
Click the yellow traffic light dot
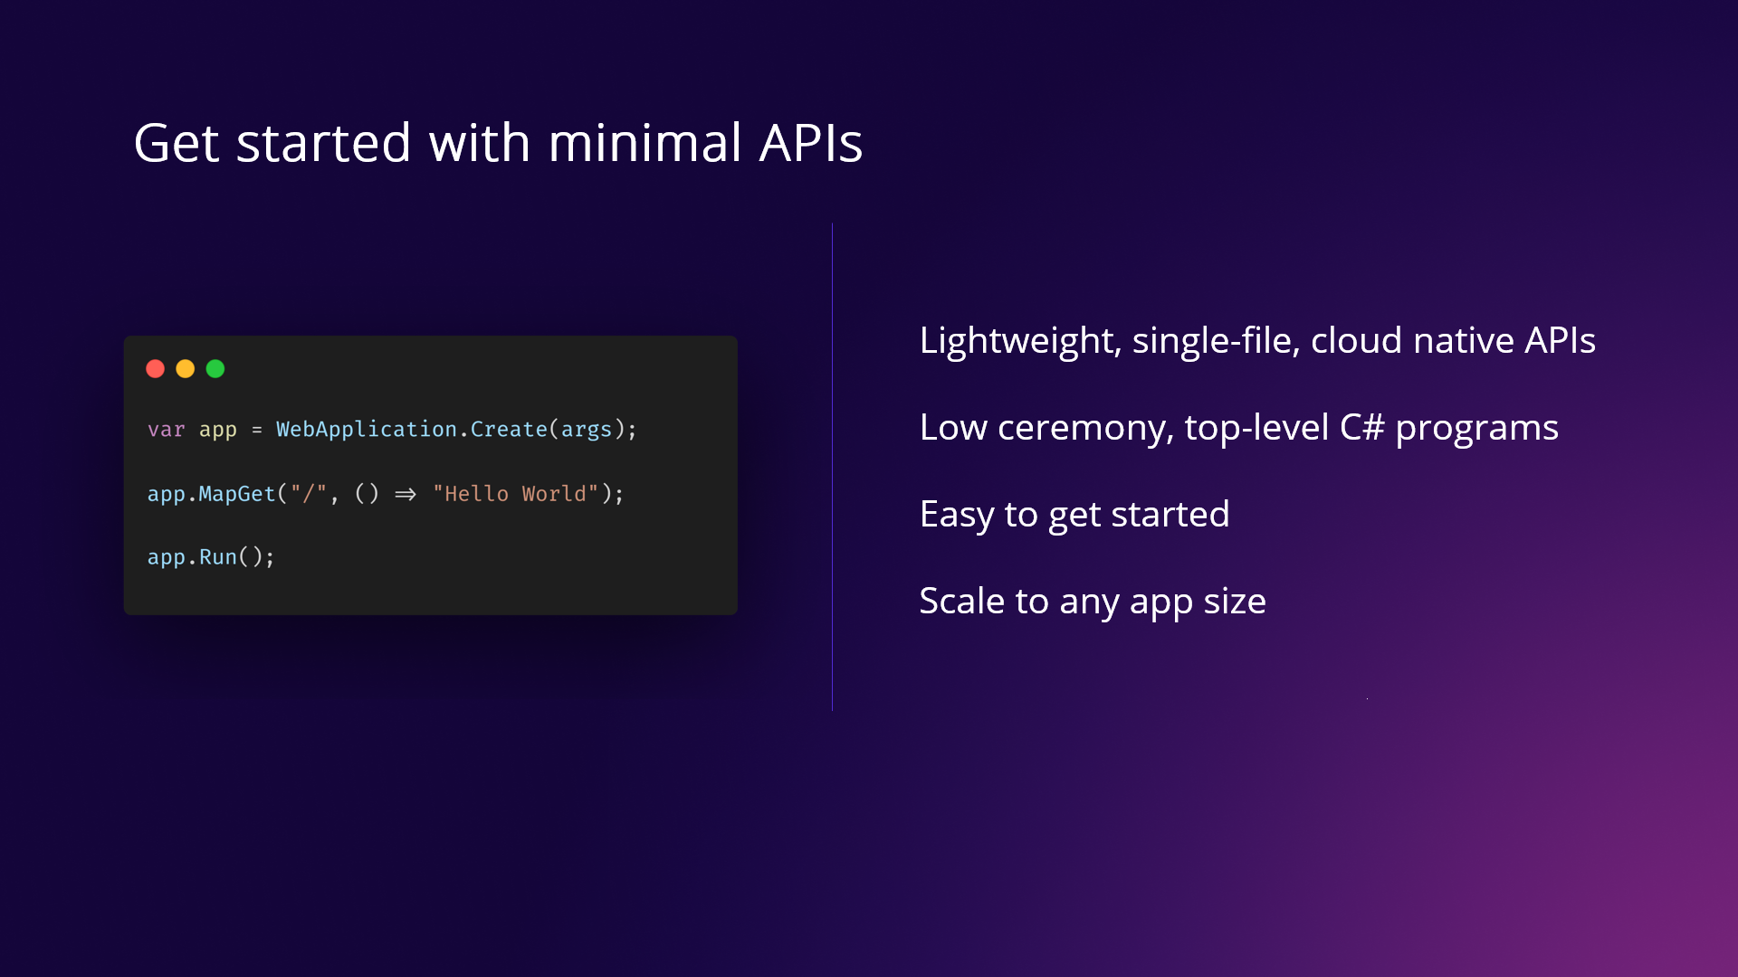[185, 369]
